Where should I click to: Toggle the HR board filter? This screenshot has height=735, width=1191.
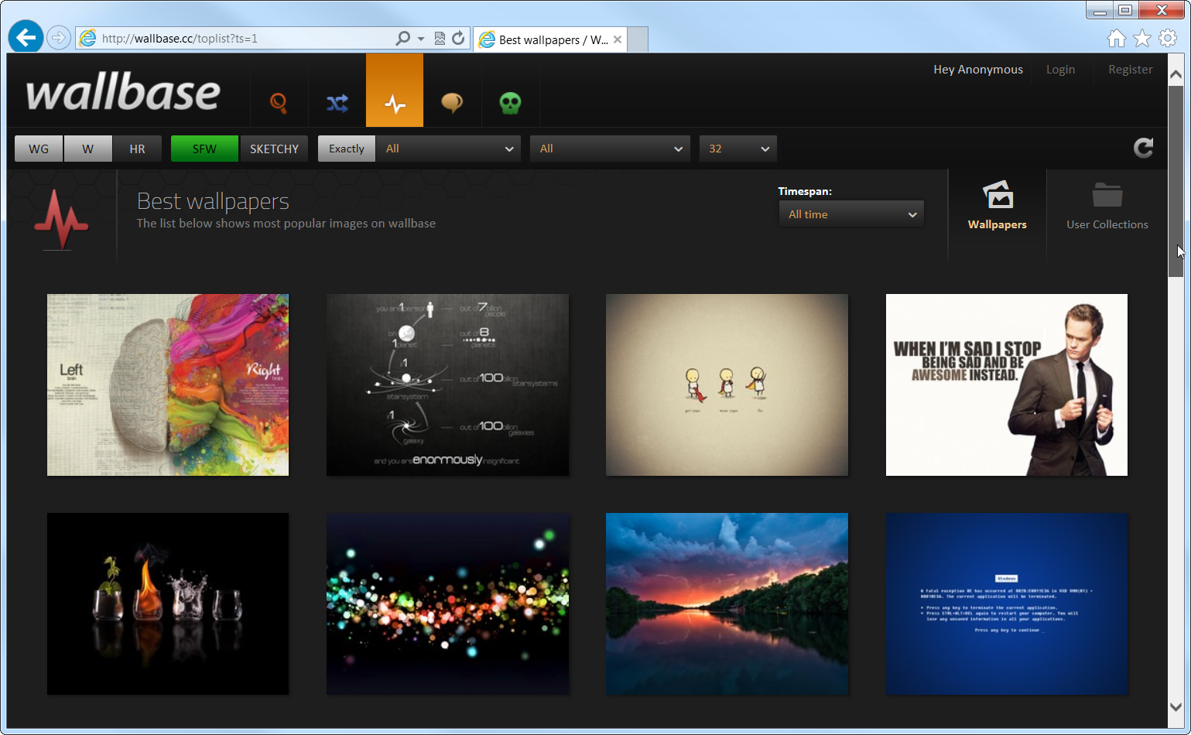[x=137, y=149]
